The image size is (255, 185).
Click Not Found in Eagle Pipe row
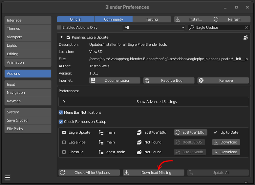(x=153, y=142)
